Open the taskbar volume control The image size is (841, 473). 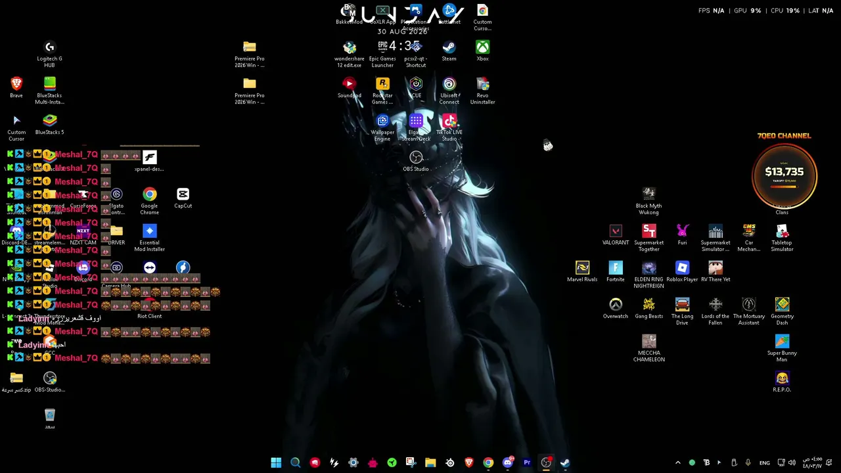[793, 462]
